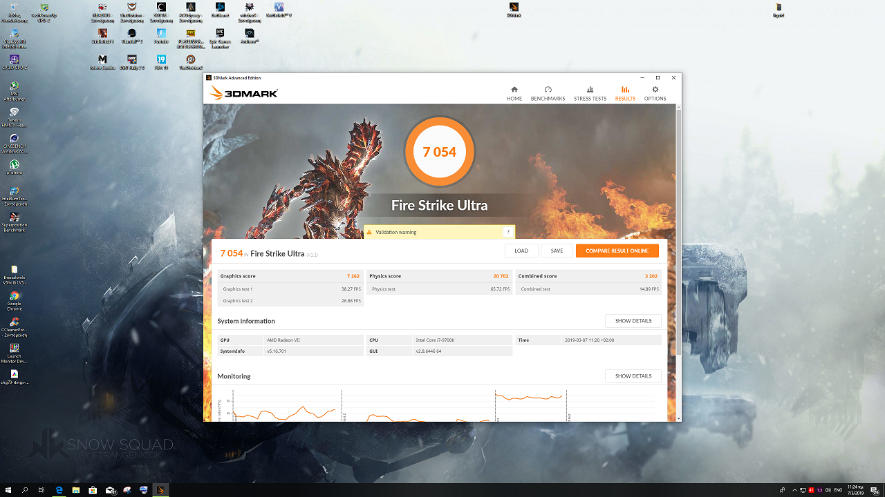
Task: Open TechPowerUp GPU-Z desktop shortcut
Action: point(44,12)
